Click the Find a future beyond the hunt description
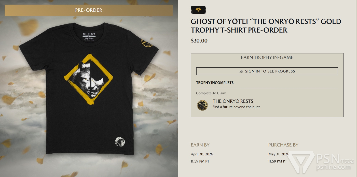The width and height of the screenshot is (357, 177). pos(236,107)
